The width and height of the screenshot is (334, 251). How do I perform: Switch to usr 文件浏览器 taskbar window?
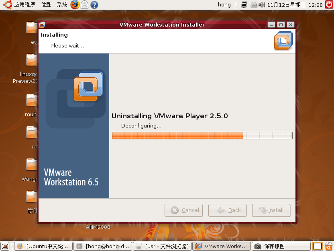coord(162,246)
